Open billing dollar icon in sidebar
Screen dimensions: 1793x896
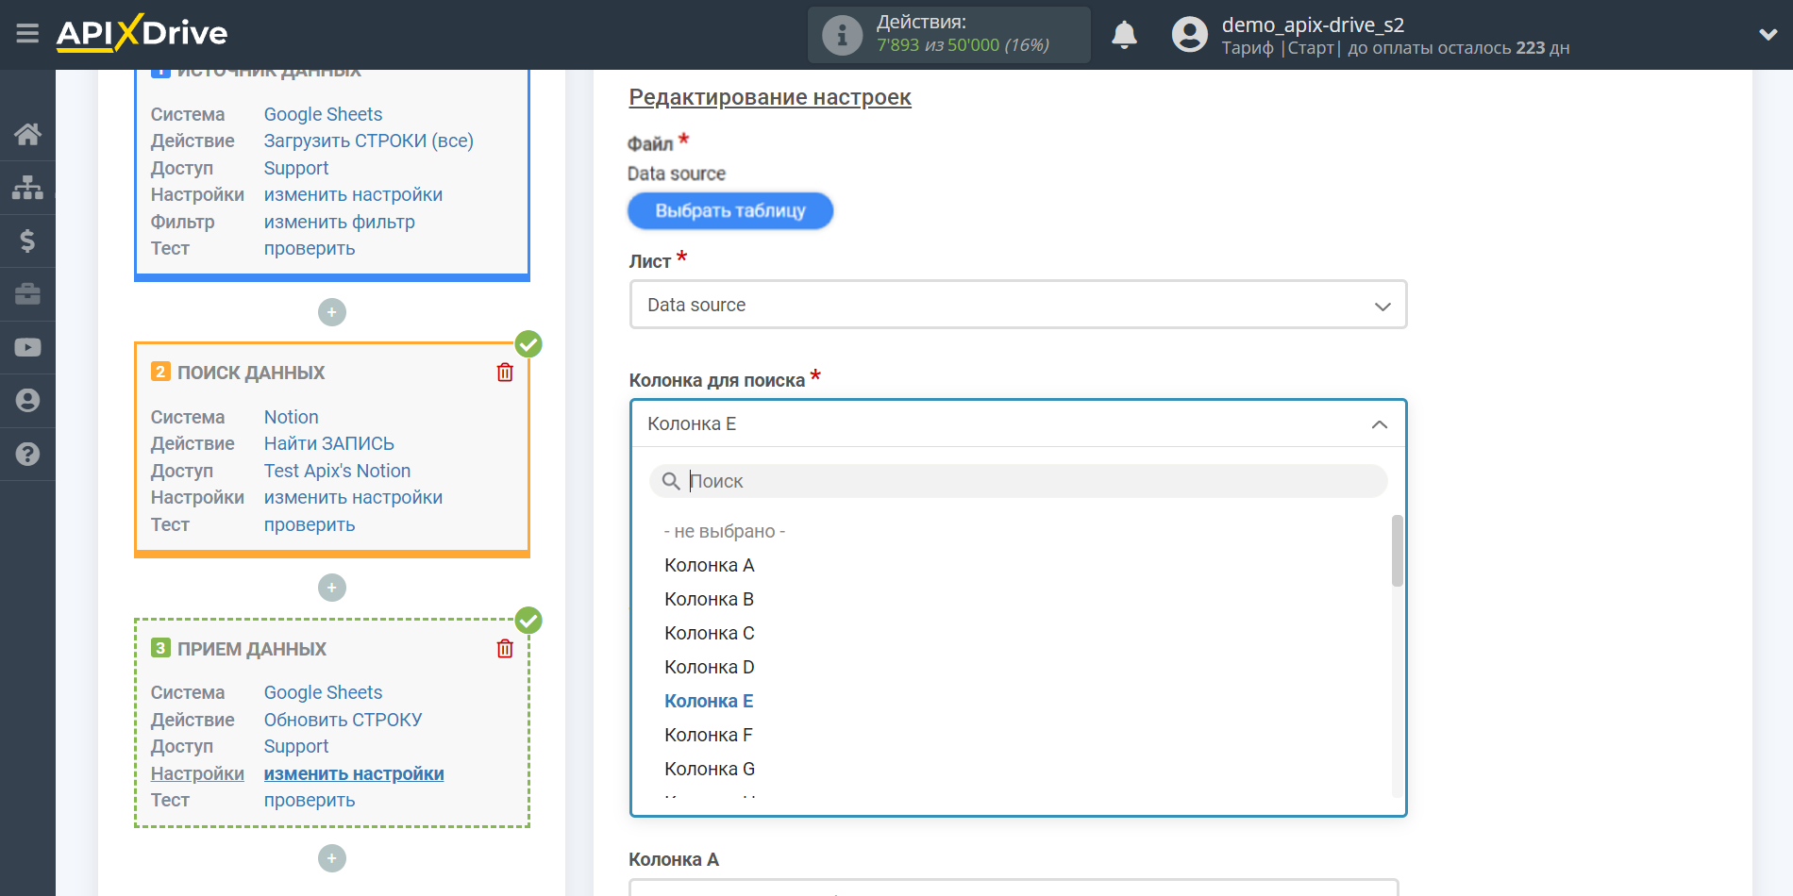tap(27, 241)
